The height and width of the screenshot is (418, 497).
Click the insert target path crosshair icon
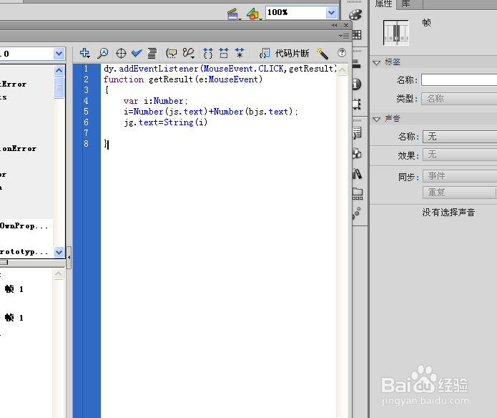pyautogui.click(x=121, y=53)
